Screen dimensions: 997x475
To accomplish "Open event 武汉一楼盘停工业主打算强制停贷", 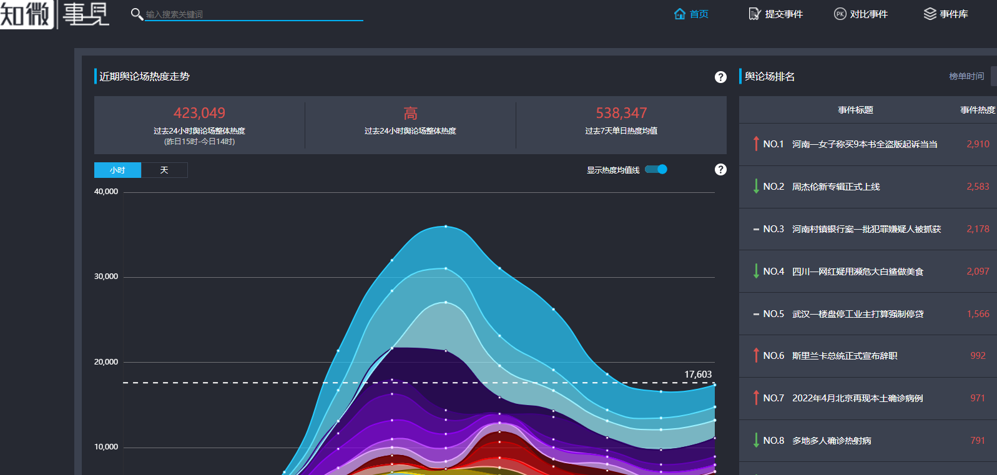I will point(858,314).
